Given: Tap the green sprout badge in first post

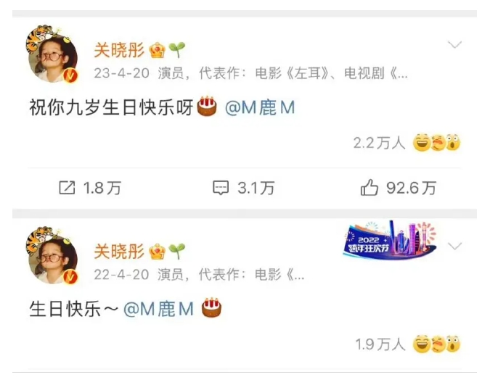Looking at the screenshot, I should 177,50.
